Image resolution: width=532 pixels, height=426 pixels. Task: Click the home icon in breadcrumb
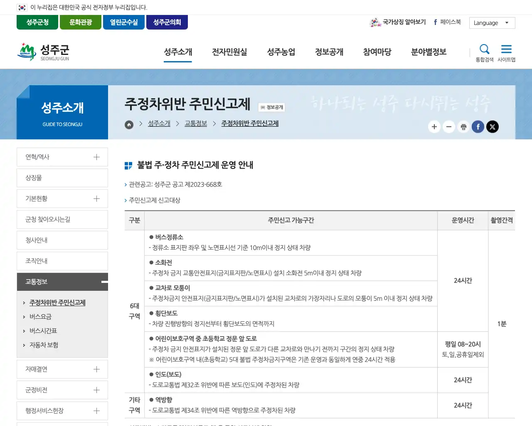pos(129,124)
